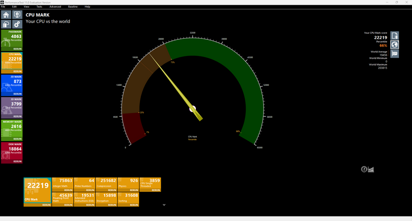Viewport: 412px width, 221px height.
Task: Rerun the Extended Instructions (SSE) test
Action: [90, 205]
